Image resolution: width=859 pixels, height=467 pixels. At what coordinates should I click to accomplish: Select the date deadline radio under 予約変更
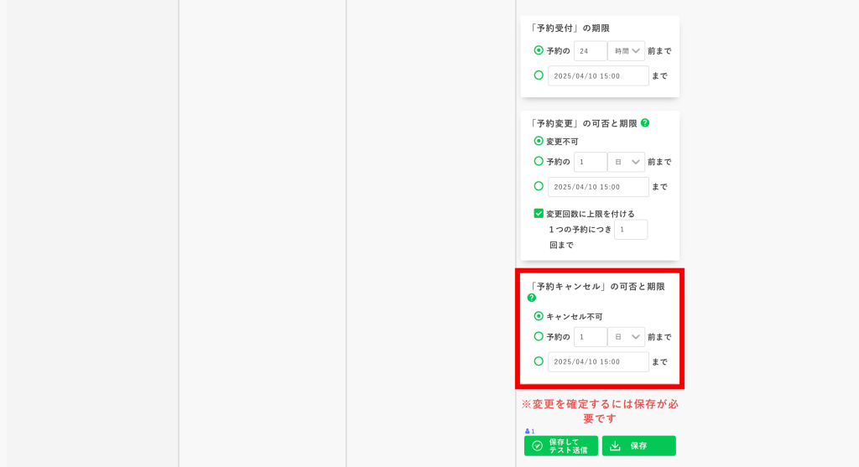click(539, 186)
